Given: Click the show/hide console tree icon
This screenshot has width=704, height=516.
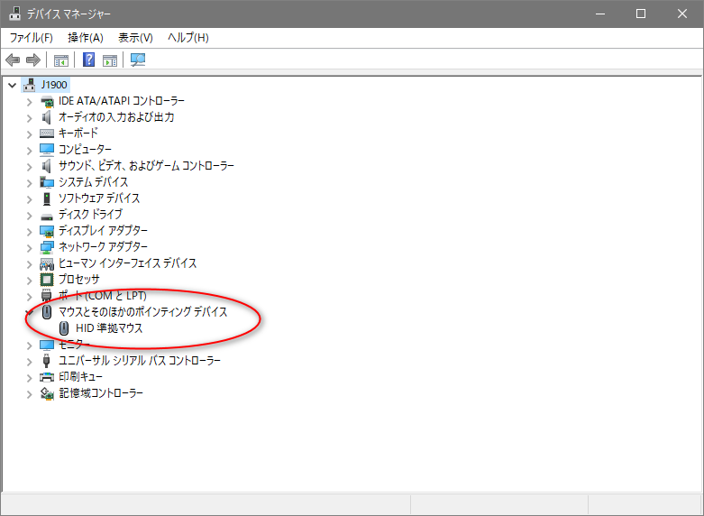Looking at the screenshot, I should [x=61, y=60].
